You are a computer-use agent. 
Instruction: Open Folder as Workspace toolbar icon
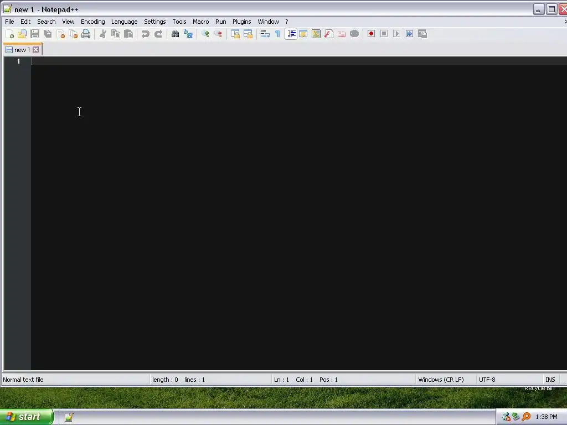coord(342,34)
